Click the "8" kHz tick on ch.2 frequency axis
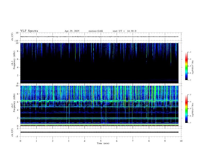 18,94
